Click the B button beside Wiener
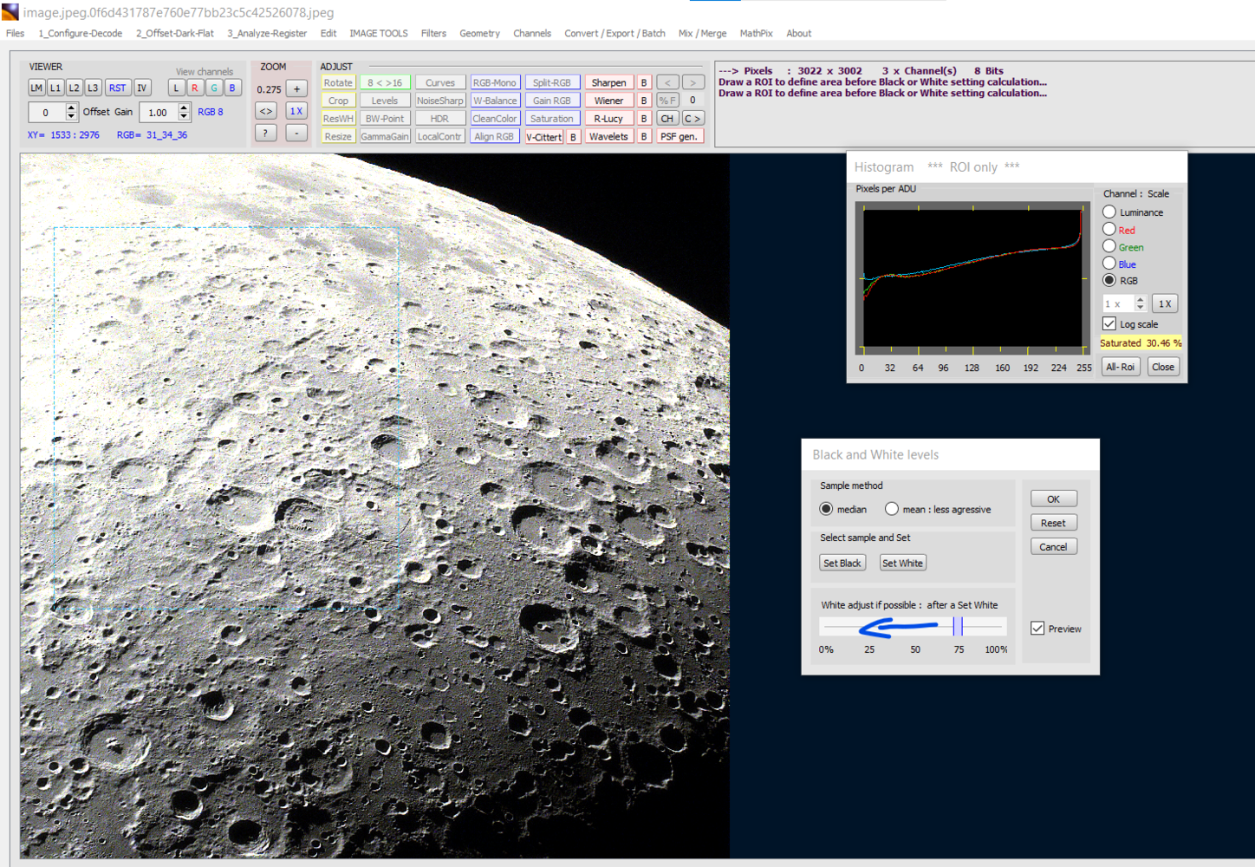Viewport: 1255px width, 867px height. click(x=644, y=101)
